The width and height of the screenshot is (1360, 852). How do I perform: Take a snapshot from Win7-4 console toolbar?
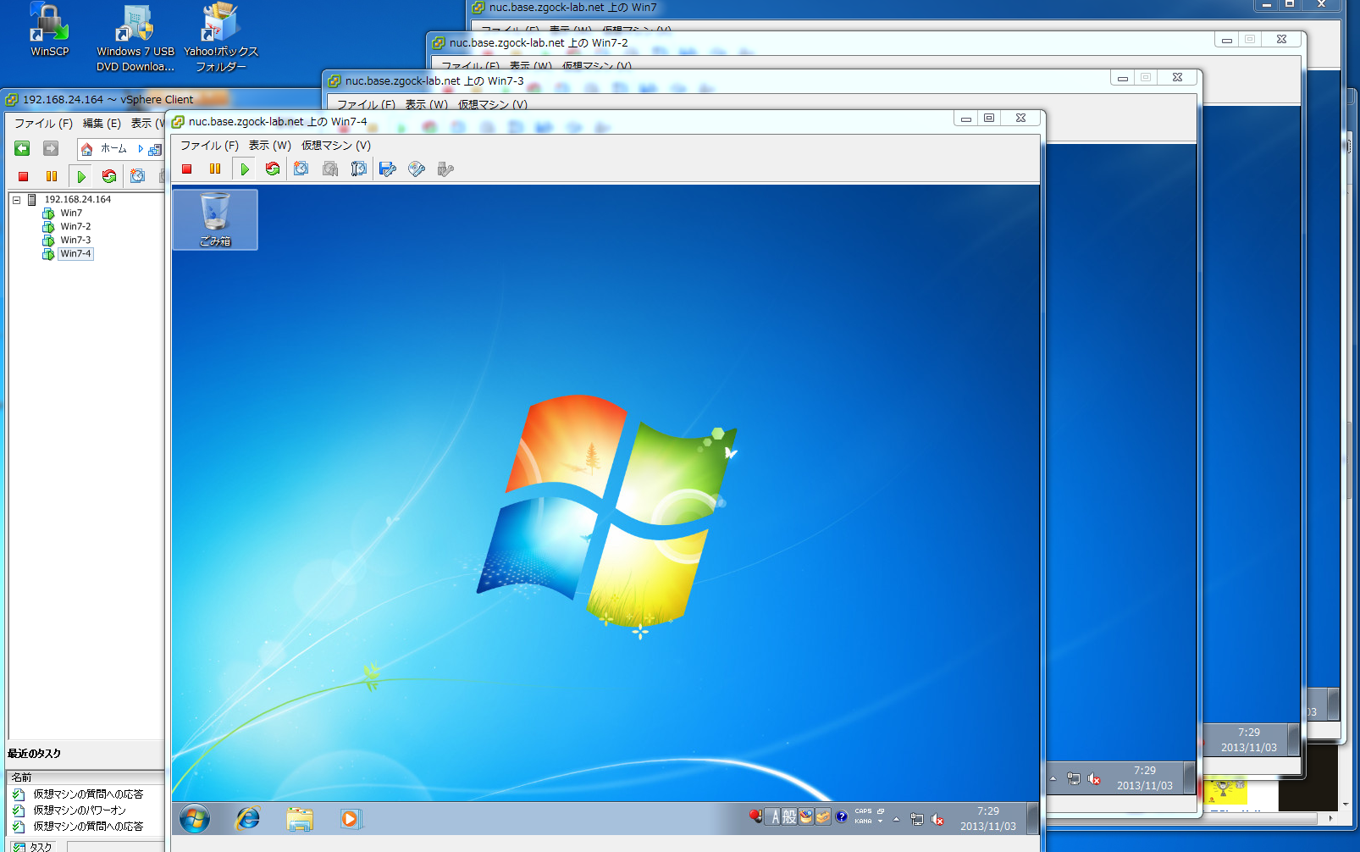(301, 169)
